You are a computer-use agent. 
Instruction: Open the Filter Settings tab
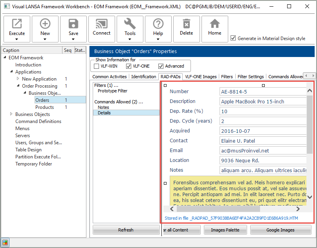[x=251, y=77]
